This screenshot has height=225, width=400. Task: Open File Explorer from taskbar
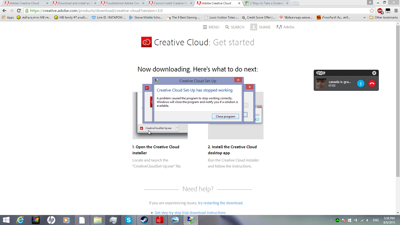(97, 220)
